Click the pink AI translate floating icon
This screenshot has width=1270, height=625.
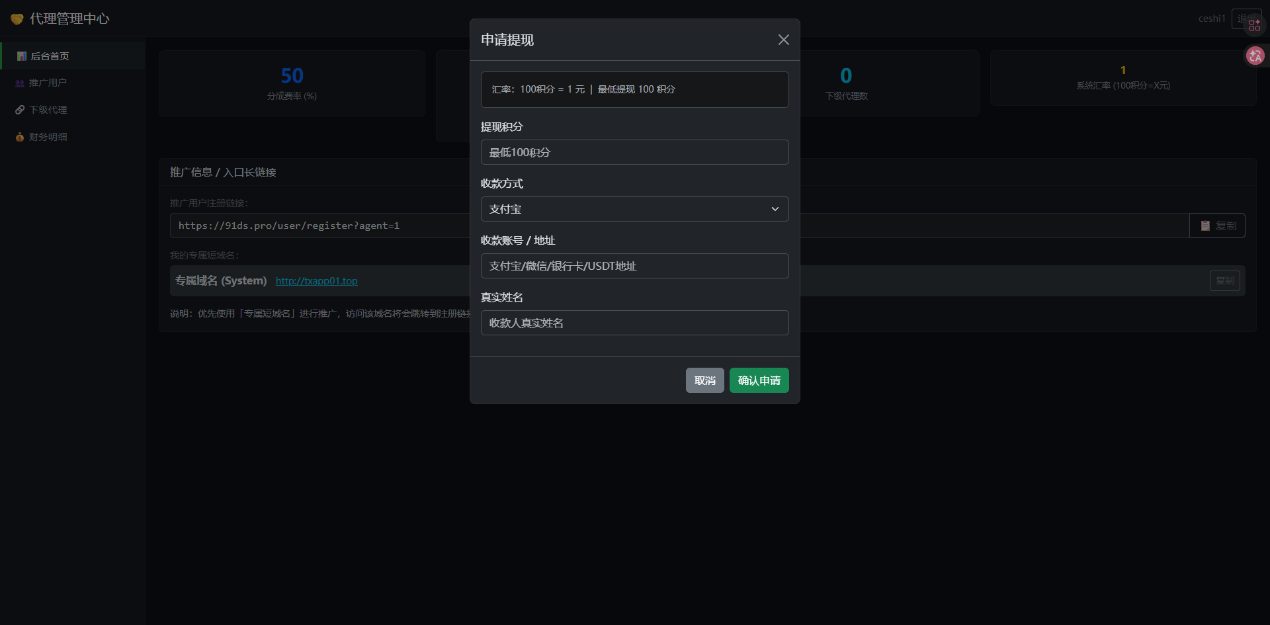coord(1255,56)
